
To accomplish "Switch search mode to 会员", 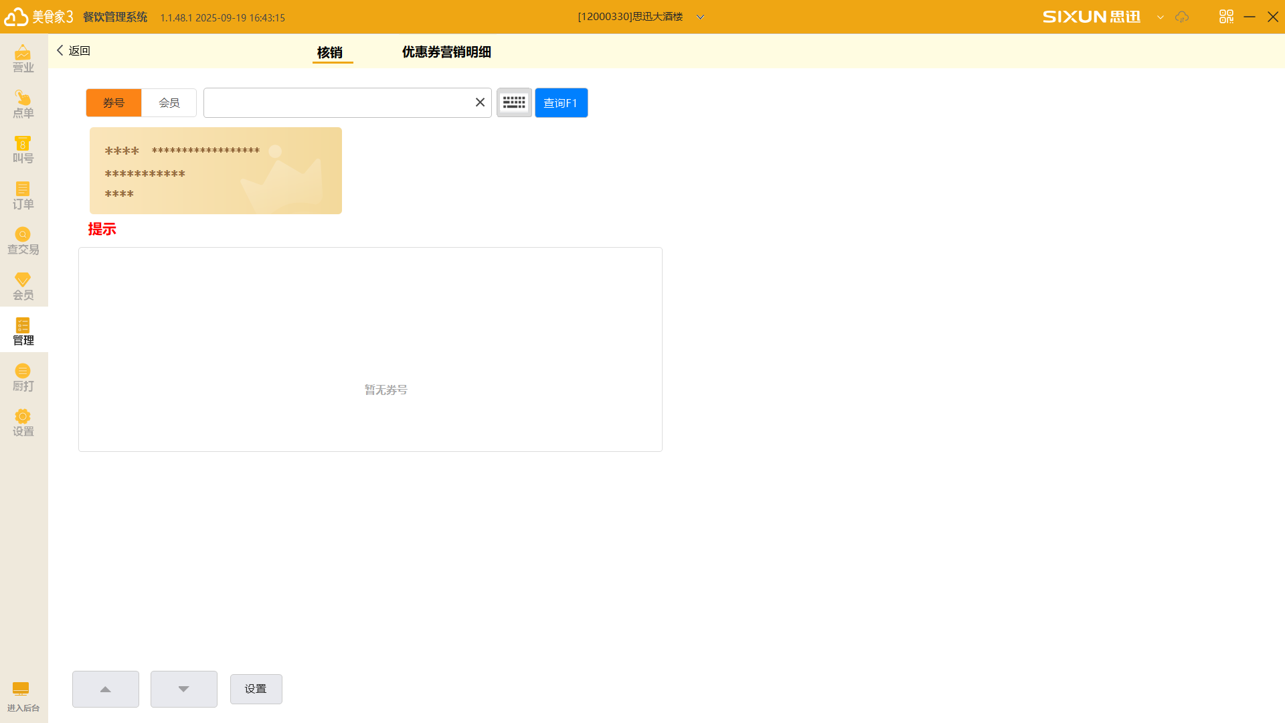I will (169, 102).
